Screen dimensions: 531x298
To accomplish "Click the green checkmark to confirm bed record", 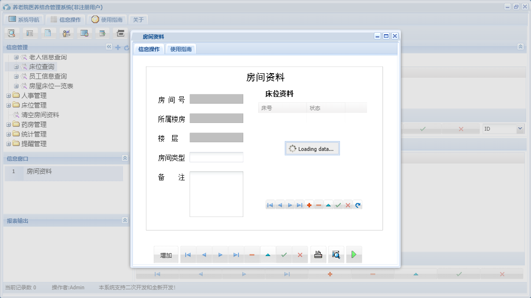I will 338,204.
